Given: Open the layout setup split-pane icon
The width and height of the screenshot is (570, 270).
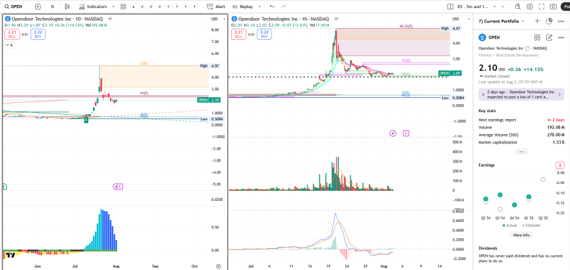Looking at the screenshot, I should 450,6.
